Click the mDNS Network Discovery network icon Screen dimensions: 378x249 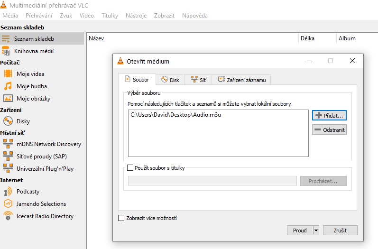coord(8,144)
